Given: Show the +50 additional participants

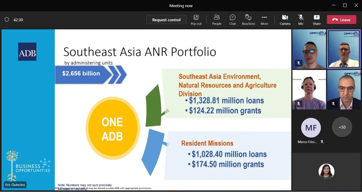Looking at the screenshot, I should pyautogui.click(x=342, y=127).
